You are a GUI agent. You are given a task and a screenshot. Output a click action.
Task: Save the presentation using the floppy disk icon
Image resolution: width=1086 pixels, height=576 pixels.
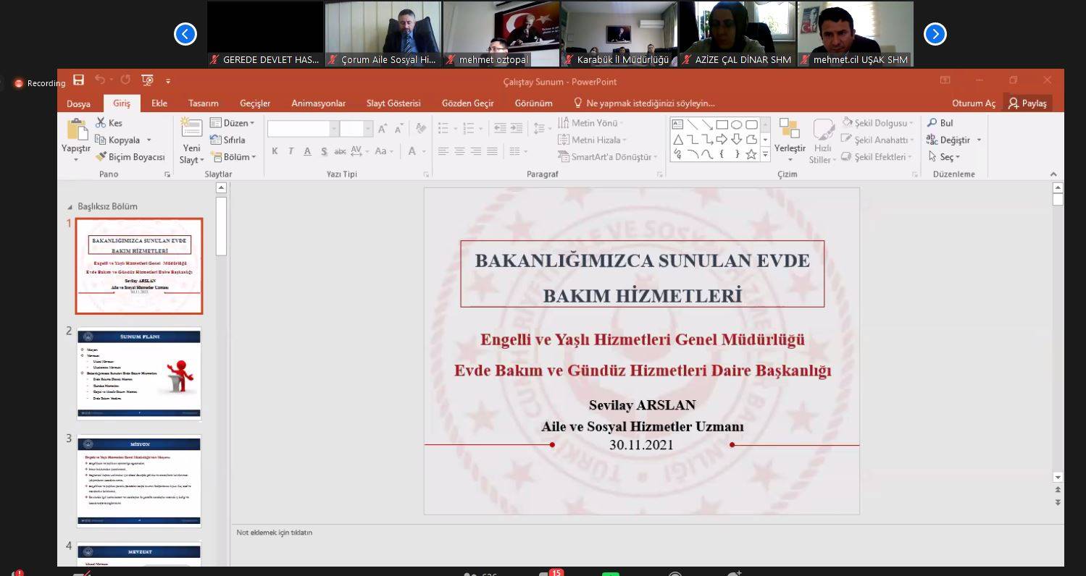[x=79, y=80]
